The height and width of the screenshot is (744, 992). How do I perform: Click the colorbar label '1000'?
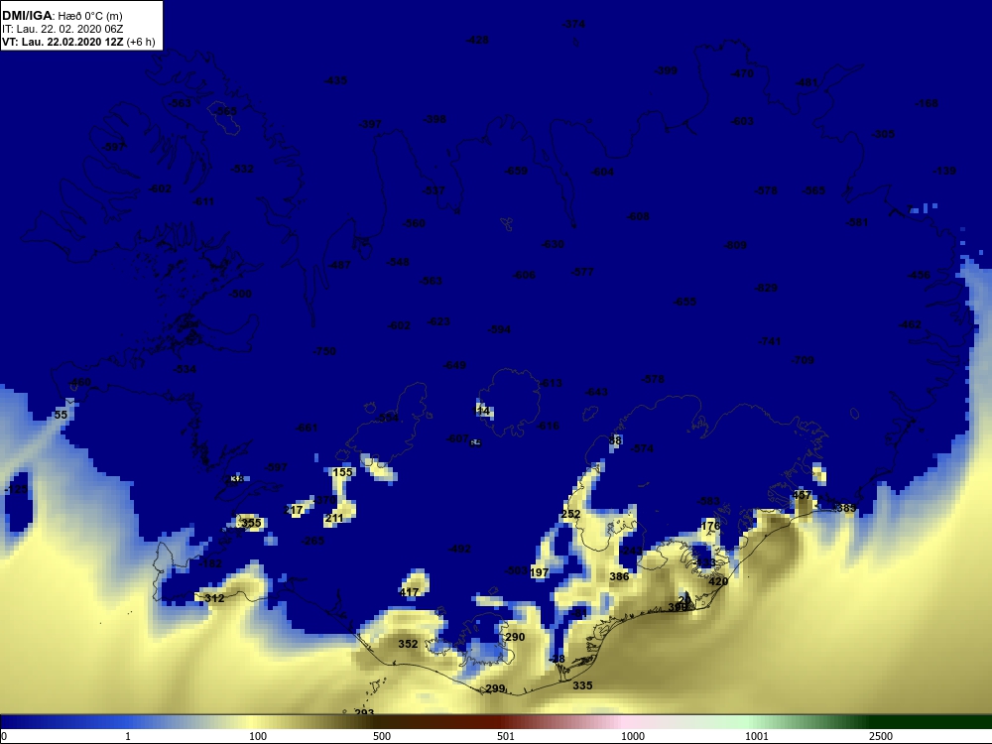633,736
